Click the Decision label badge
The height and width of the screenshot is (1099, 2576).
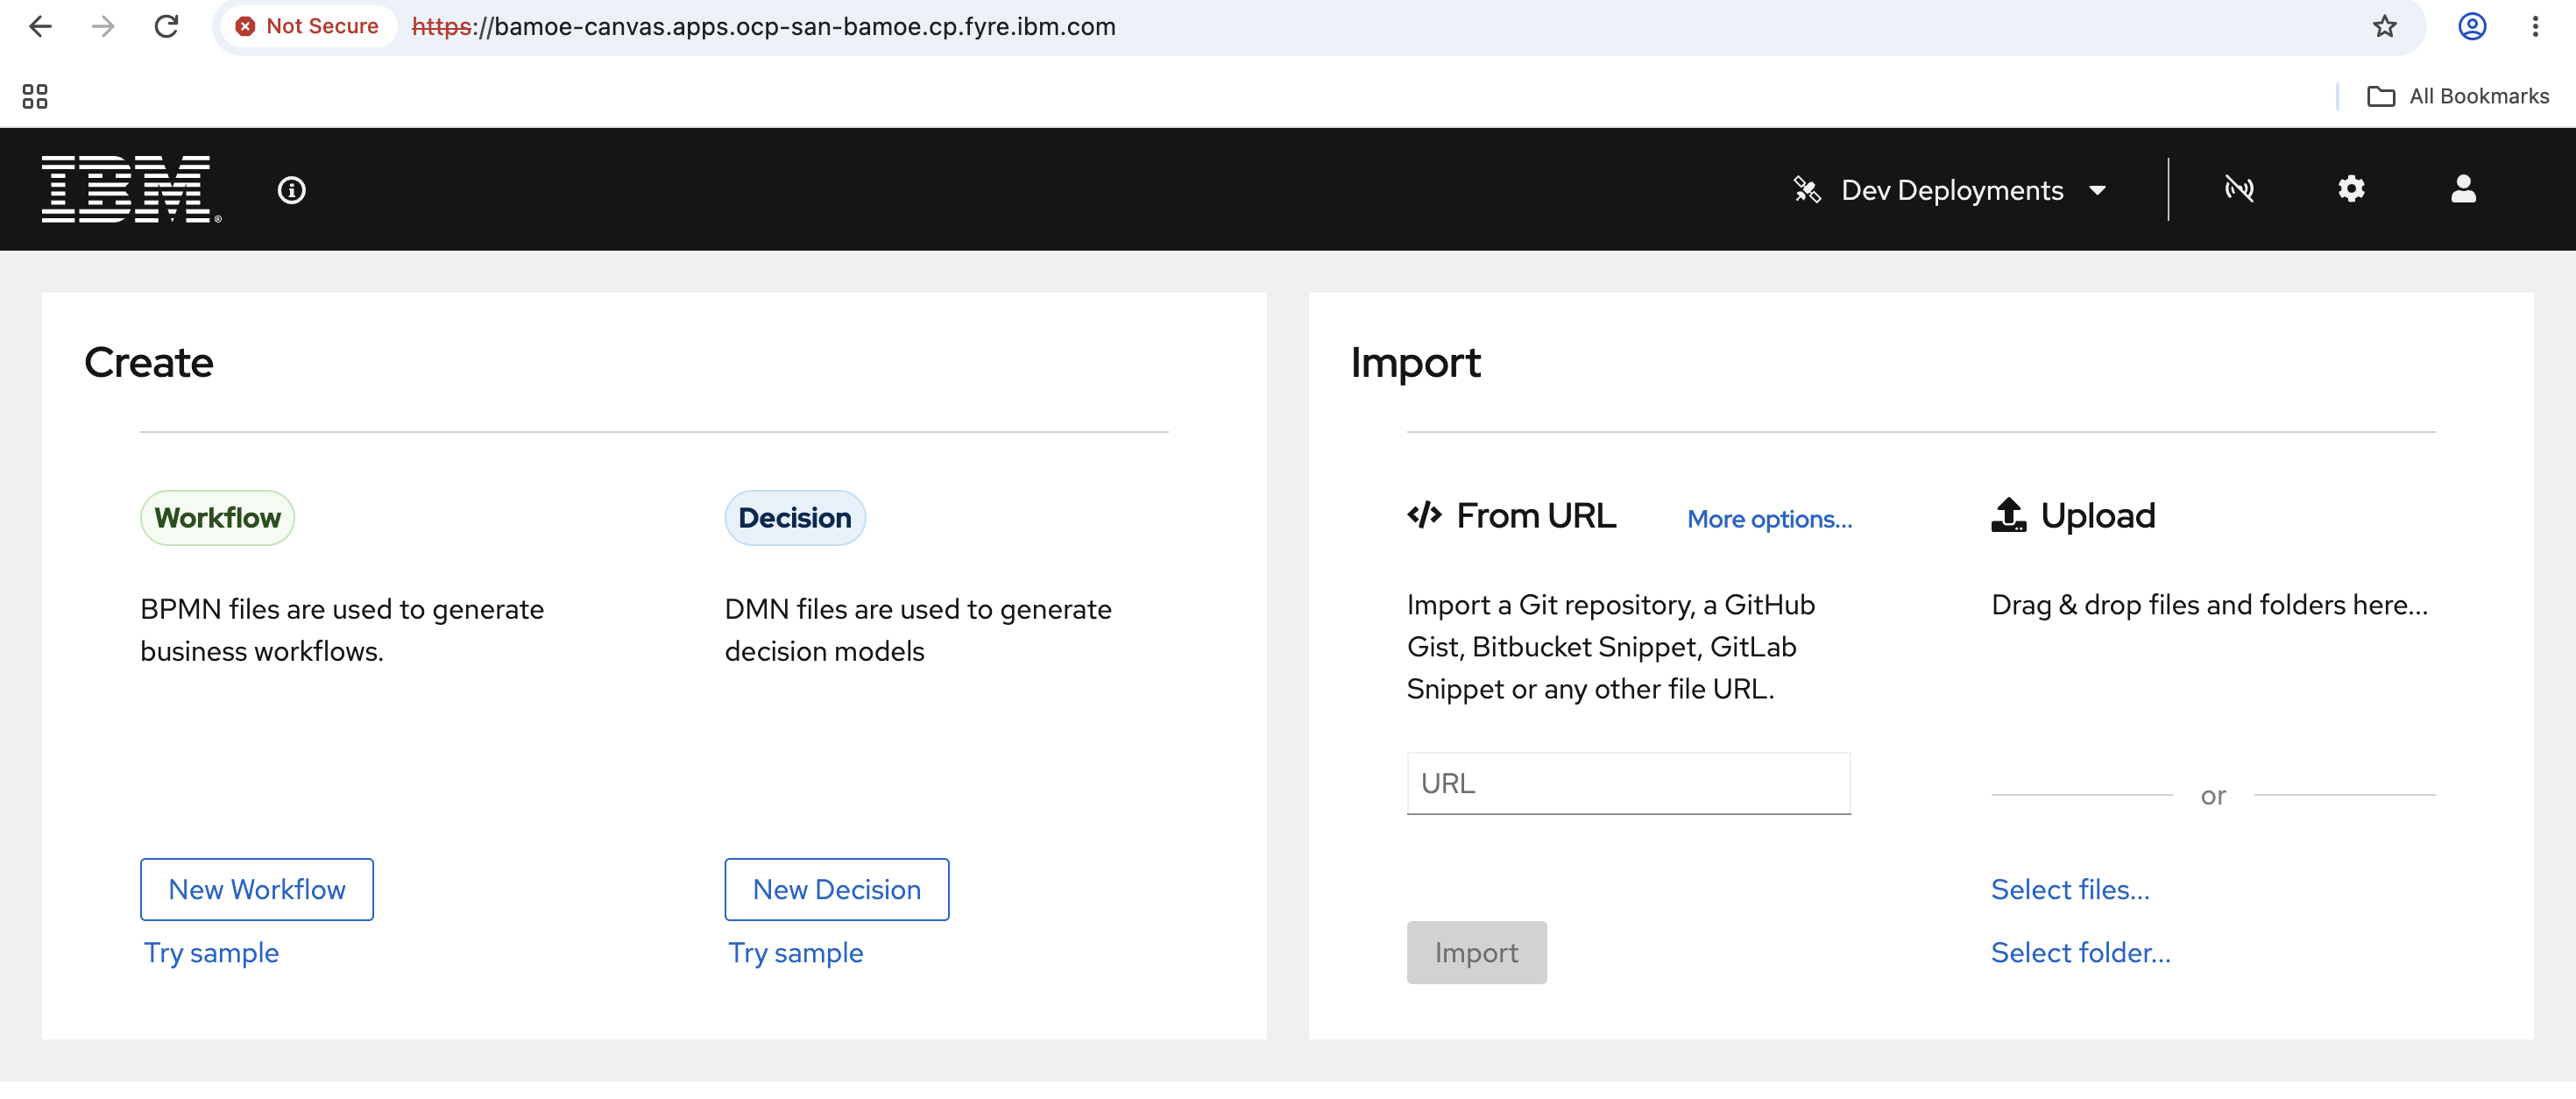(x=795, y=518)
